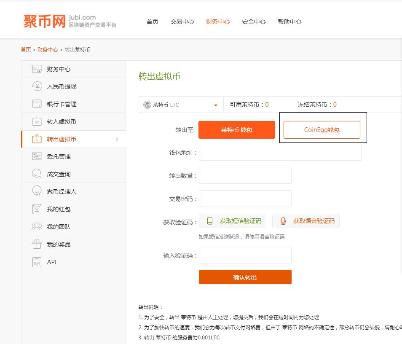
Task: Click the 我的红包 envelope icon
Action: 37,209
